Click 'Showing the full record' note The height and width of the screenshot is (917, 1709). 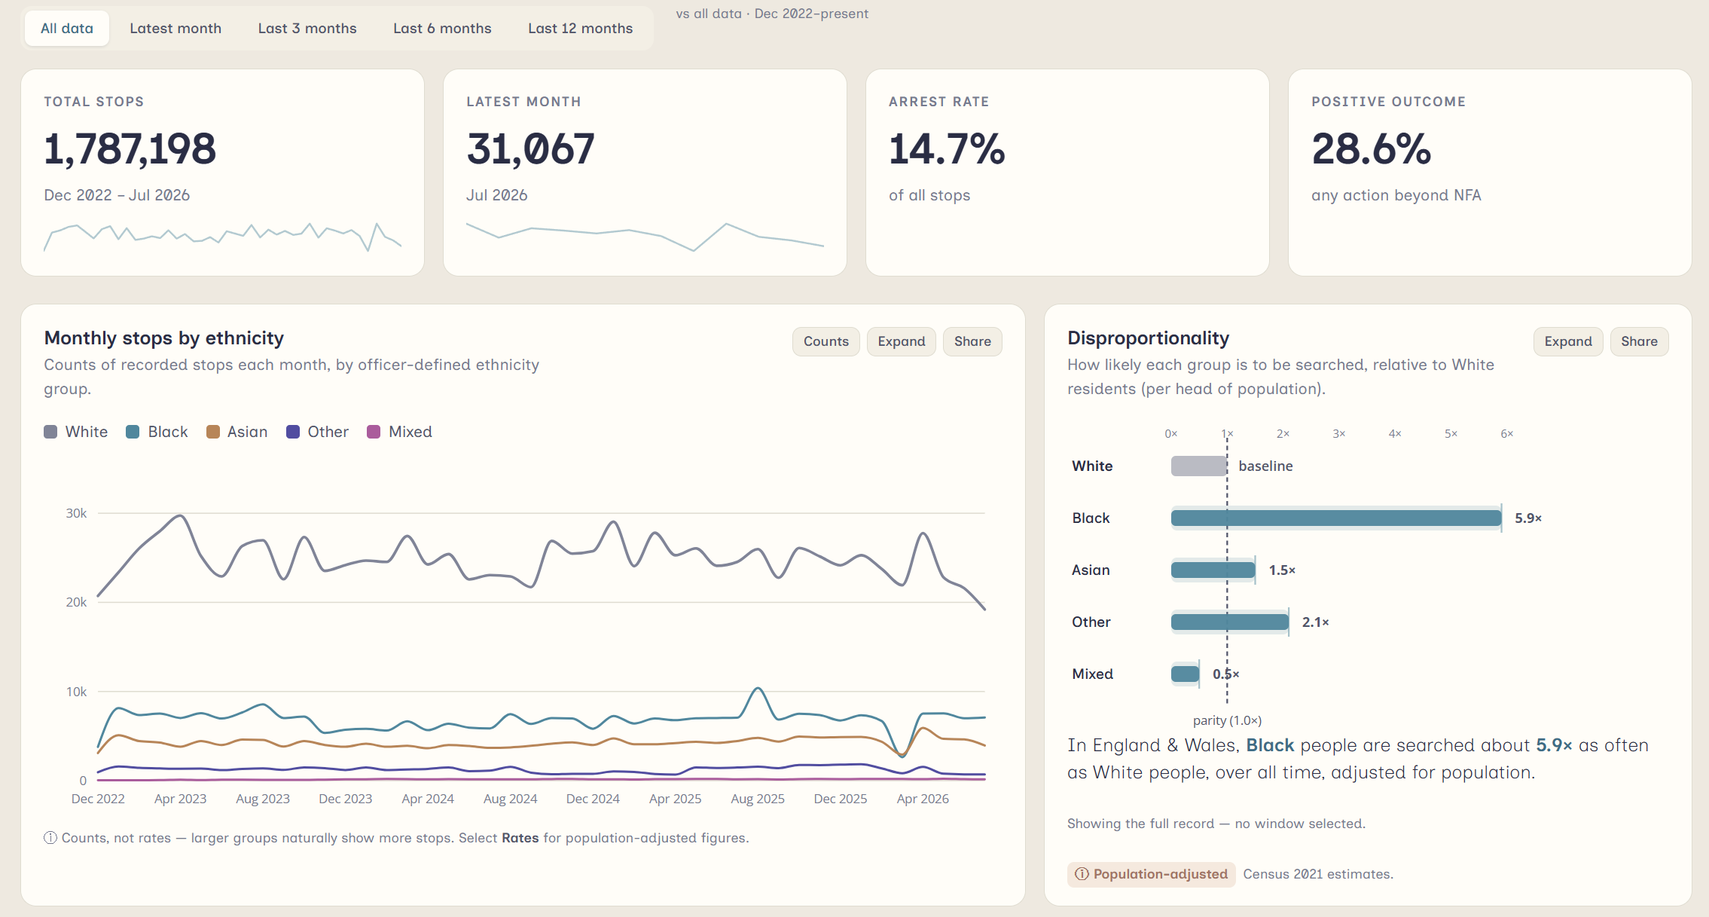[x=1216, y=824]
